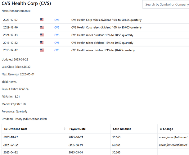Click the $0.665 amount in the 2025-04-22 row
The height and width of the screenshot is (155, 189).
pyautogui.click(x=116, y=153)
